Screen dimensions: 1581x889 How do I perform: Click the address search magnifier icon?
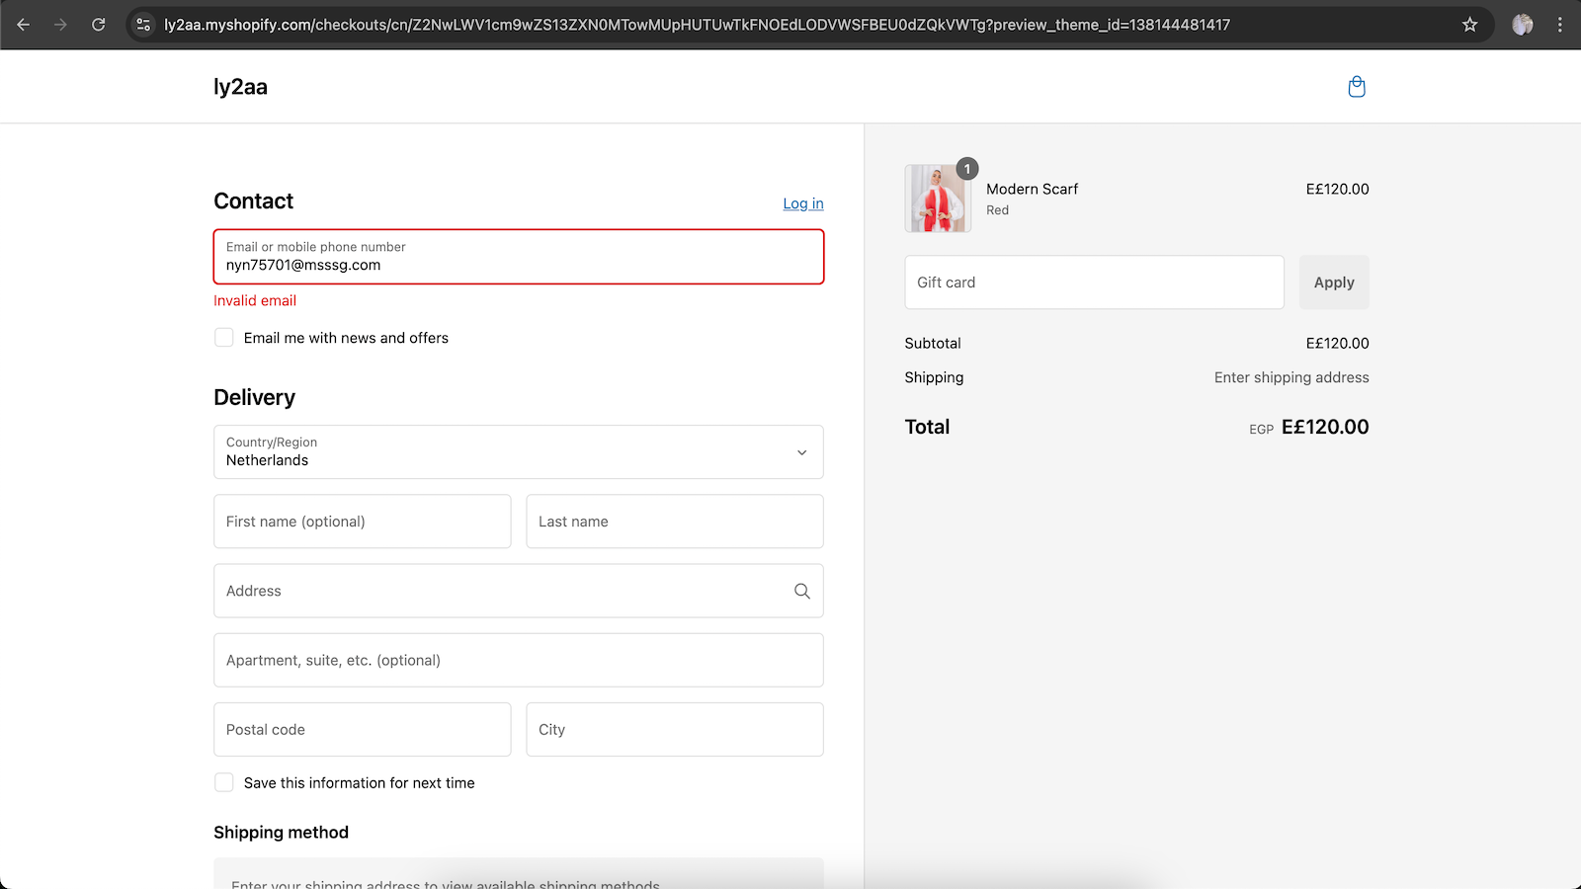pyautogui.click(x=801, y=590)
